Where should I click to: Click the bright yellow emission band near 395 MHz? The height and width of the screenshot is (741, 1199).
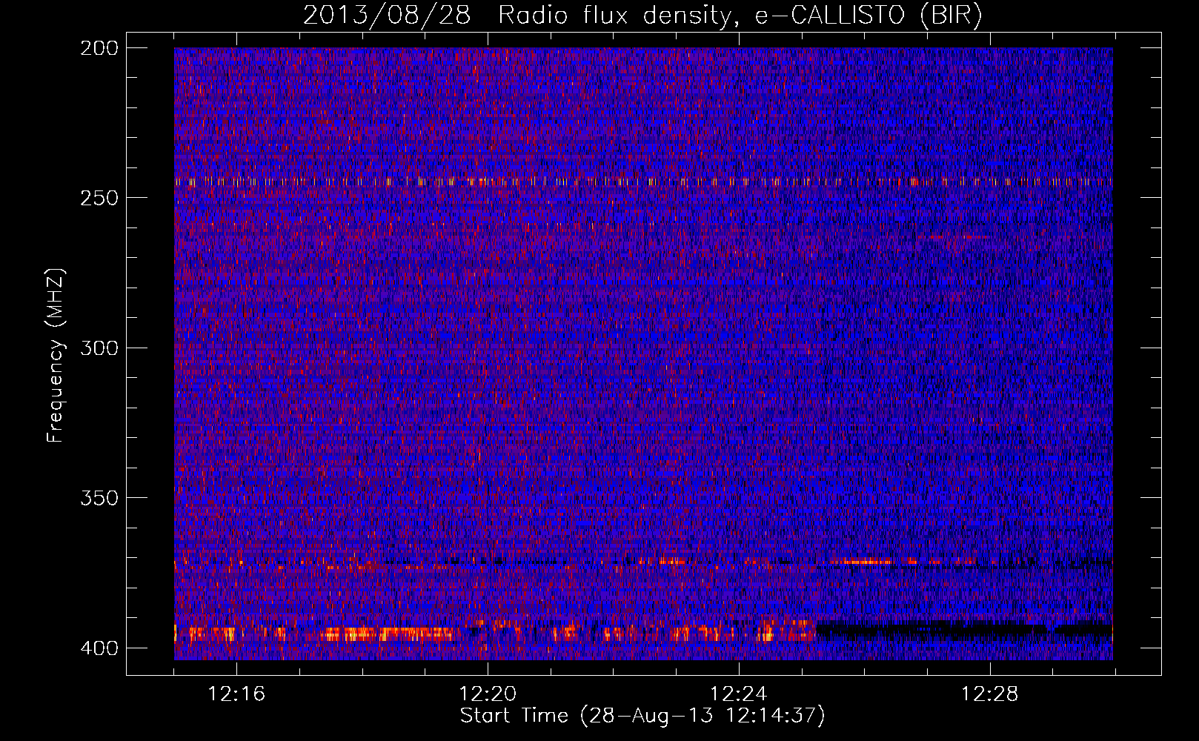click(x=385, y=634)
